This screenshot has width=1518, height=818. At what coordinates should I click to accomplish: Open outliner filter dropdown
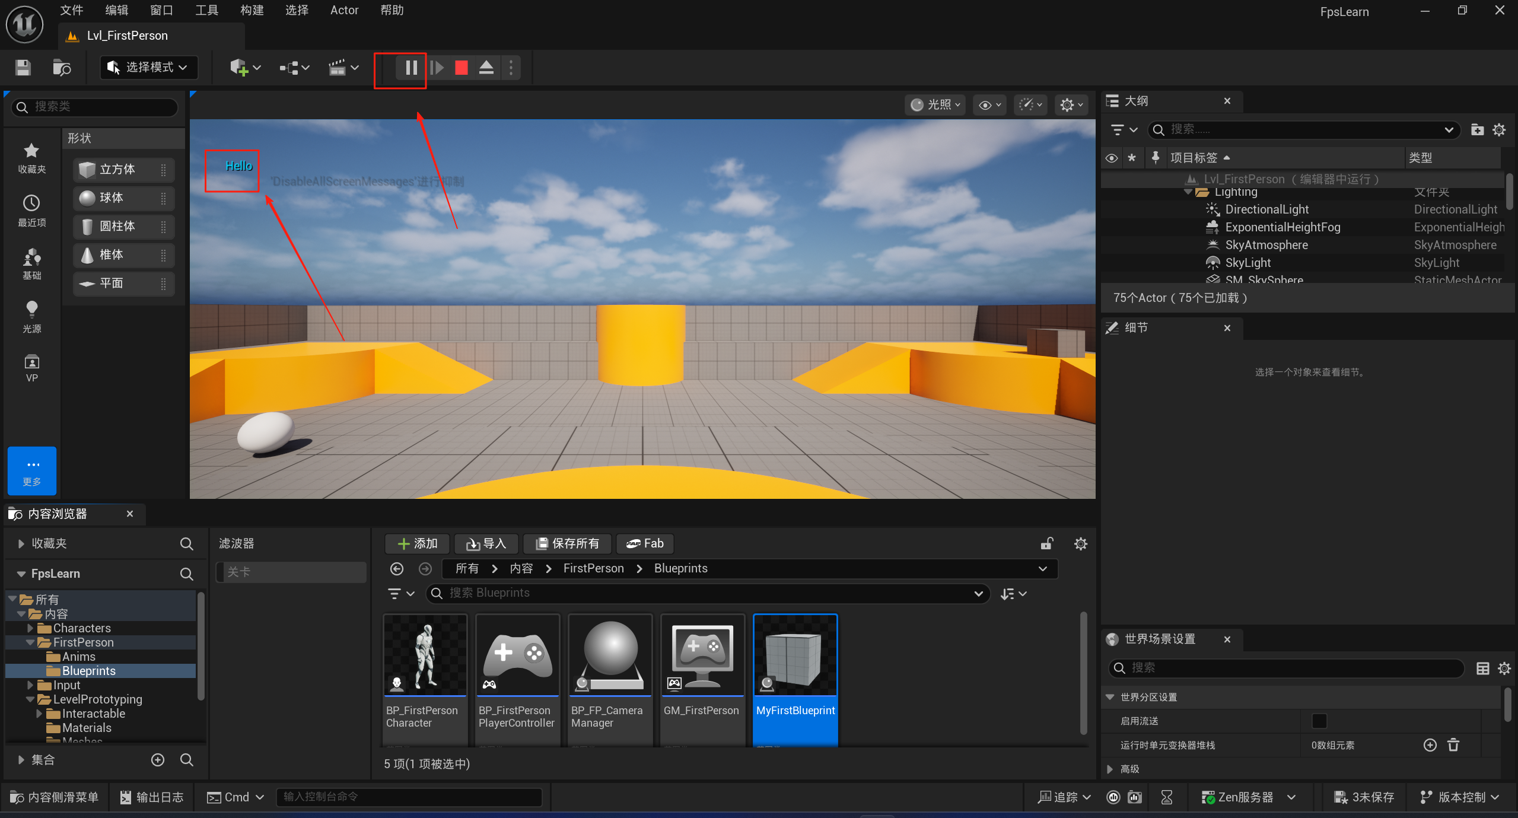tap(1124, 129)
